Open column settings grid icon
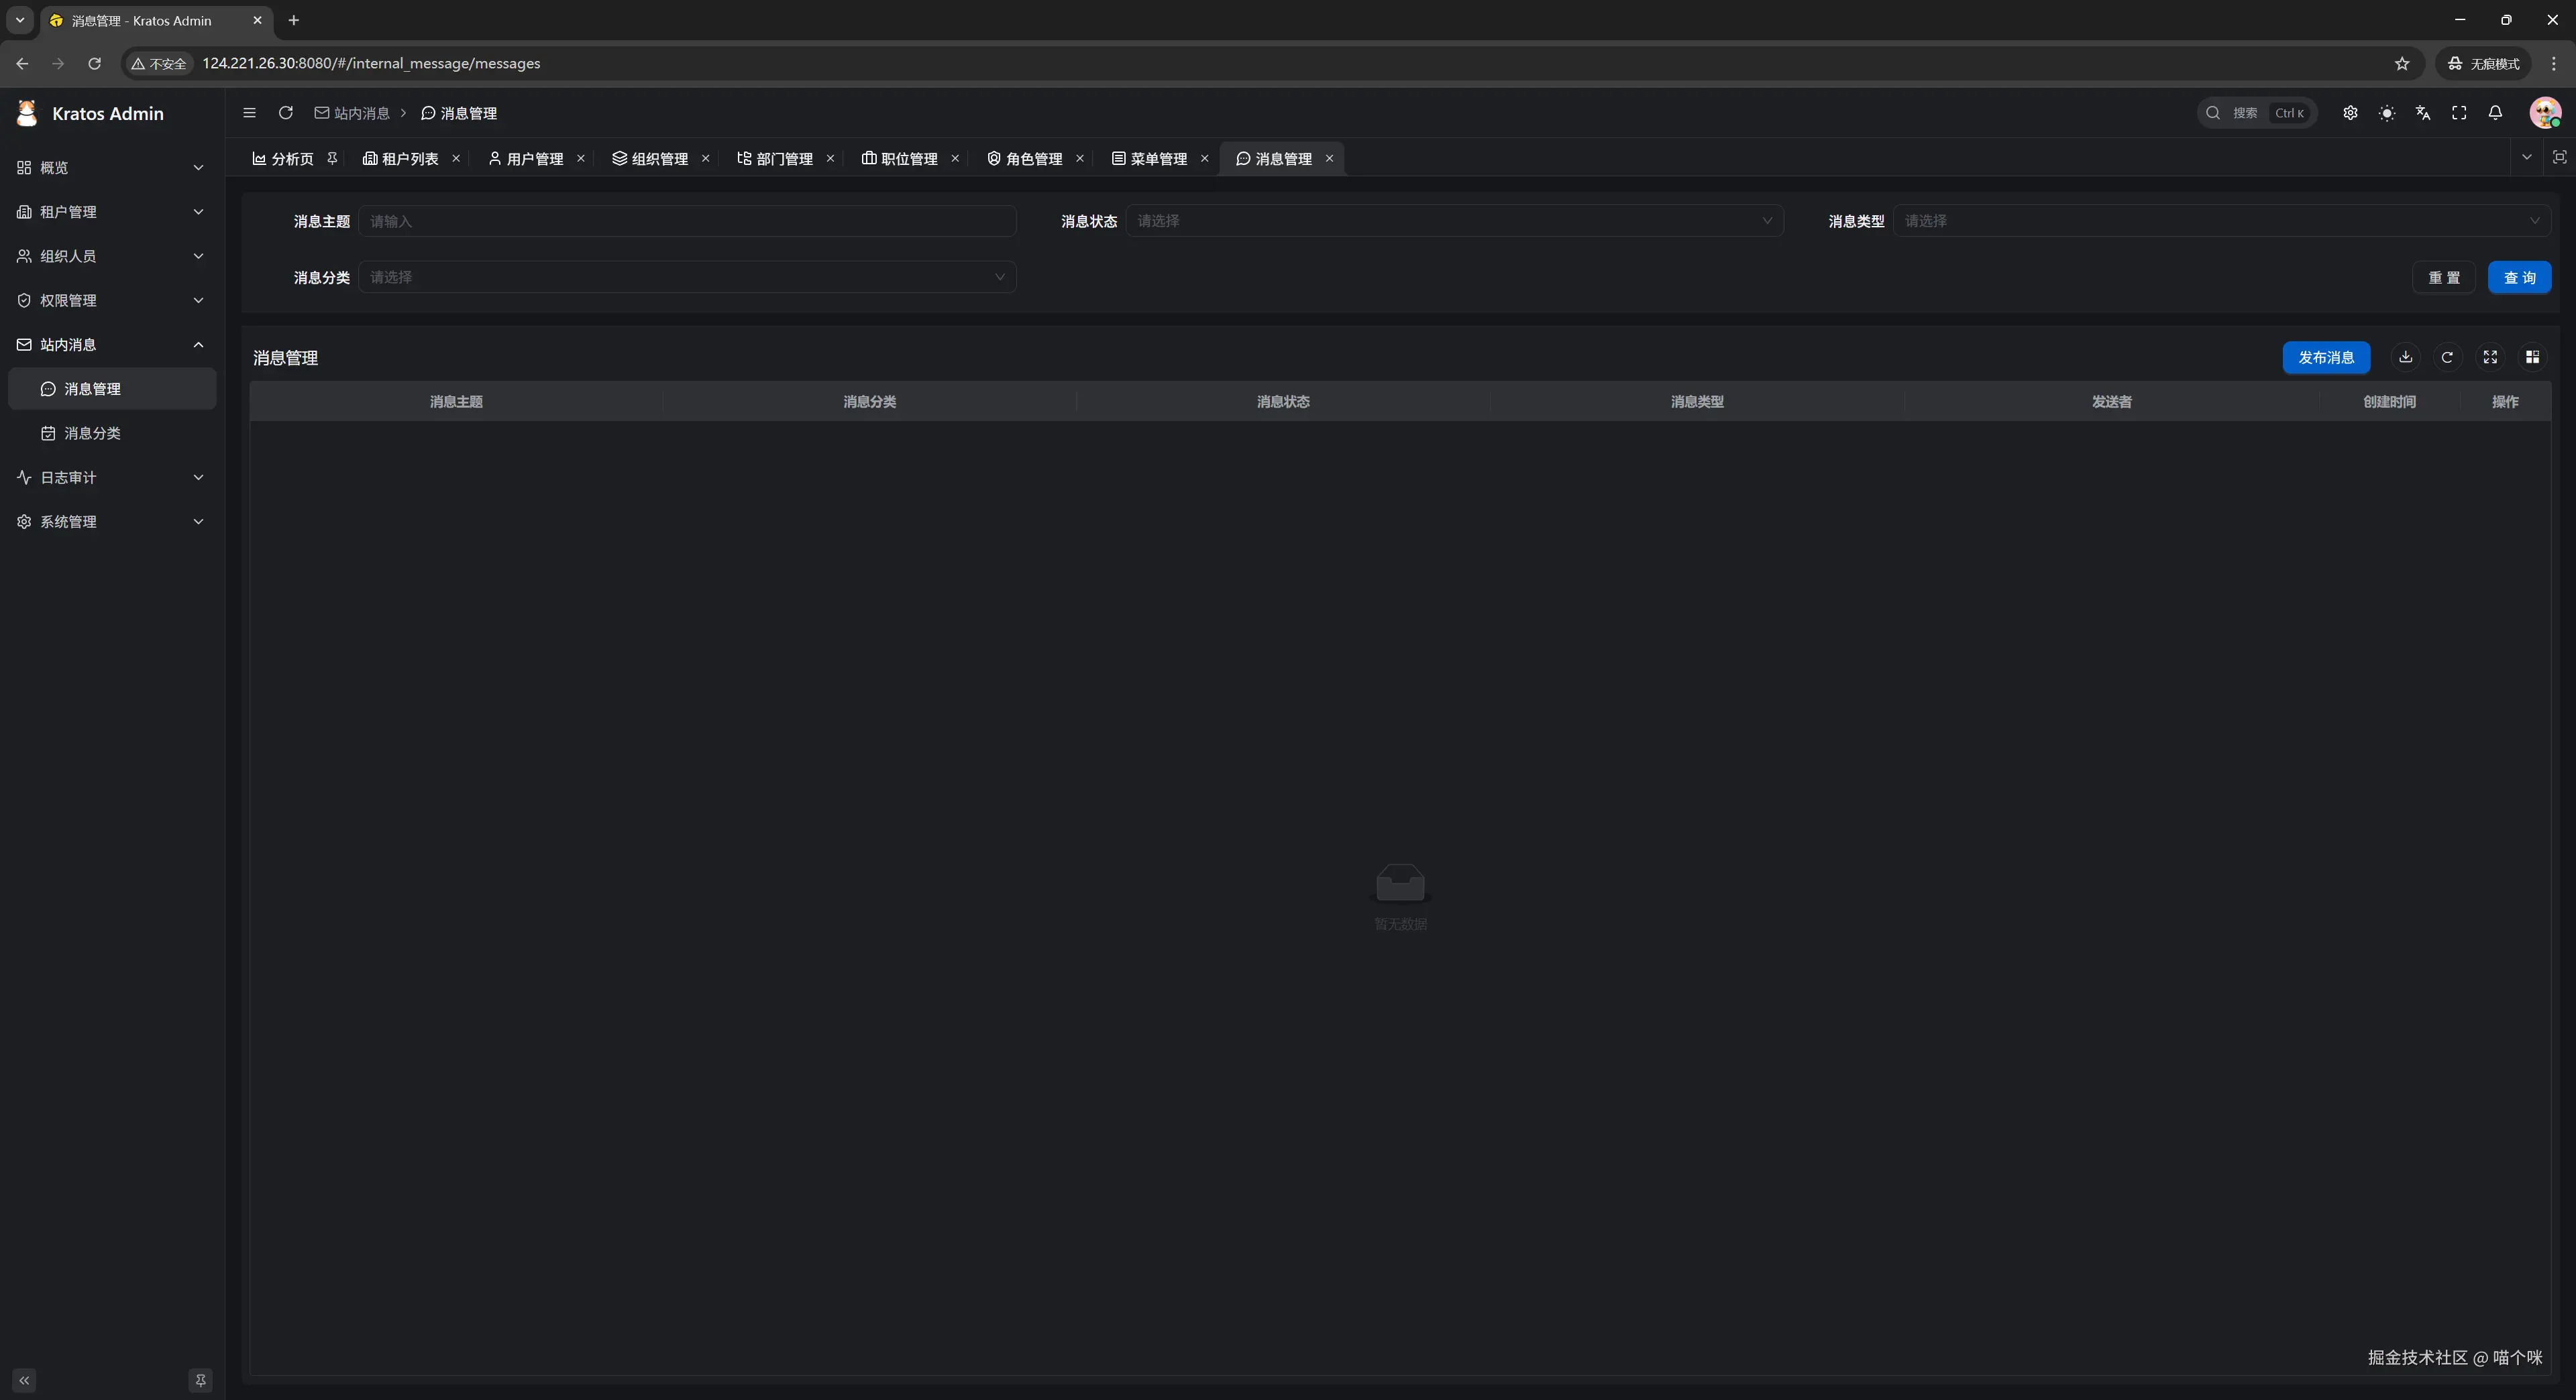The width and height of the screenshot is (2576, 1400). (2532, 357)
